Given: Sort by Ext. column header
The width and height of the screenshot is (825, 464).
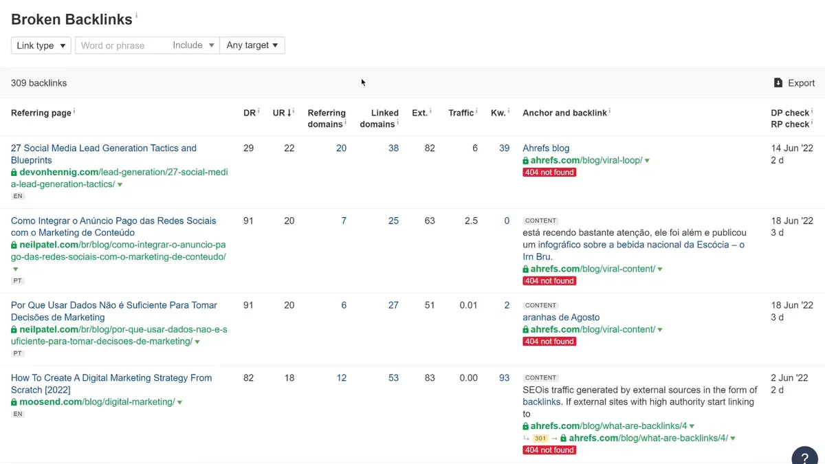Looking at the screenshot, I should click(x=419, y=113).
